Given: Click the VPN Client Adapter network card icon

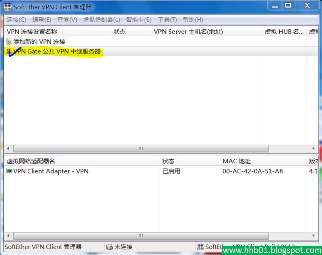Looking at the screenshot, I should pos(9,171).
